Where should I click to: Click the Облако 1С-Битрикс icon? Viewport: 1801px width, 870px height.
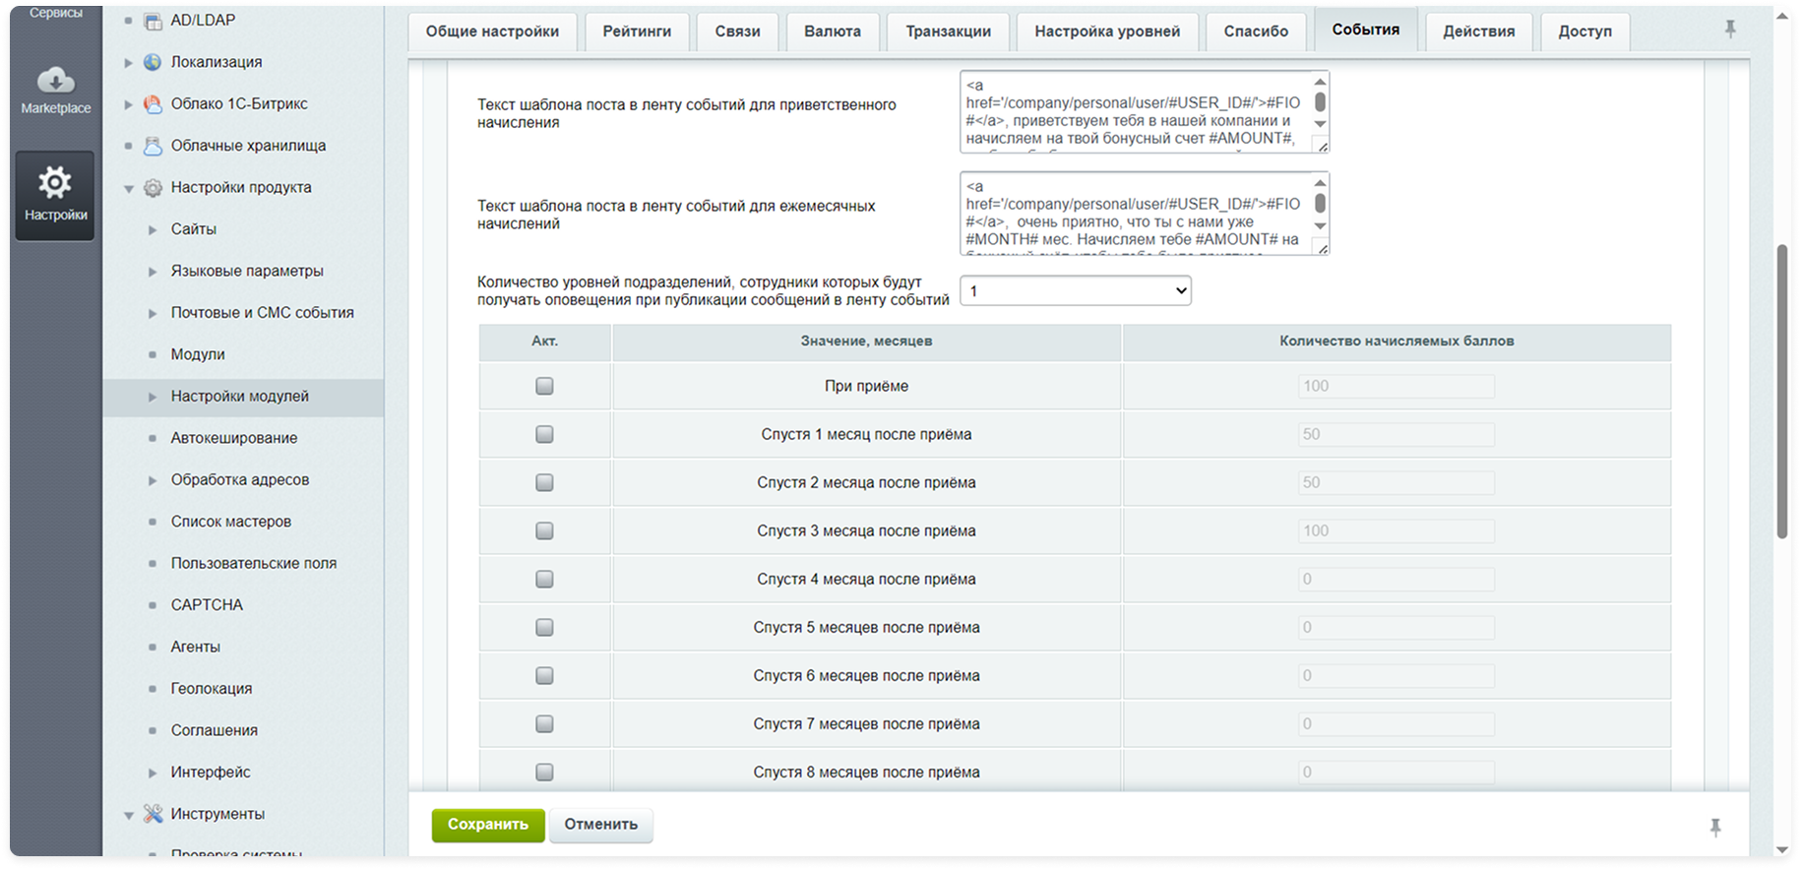[x=153, y=103]
